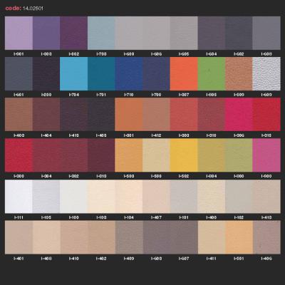This screenshot has width=285, height=285.
Task: Select the light lavender swatch I-901
Action: coord(19,33)
